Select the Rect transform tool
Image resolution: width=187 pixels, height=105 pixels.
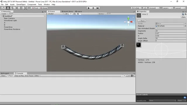tap(21, 8)
